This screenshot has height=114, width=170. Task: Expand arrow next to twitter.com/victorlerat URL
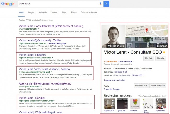[47, 43]
